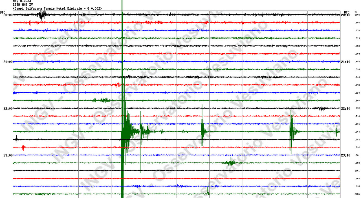Click the station code text "CSTH HHZ IV"

22,5
